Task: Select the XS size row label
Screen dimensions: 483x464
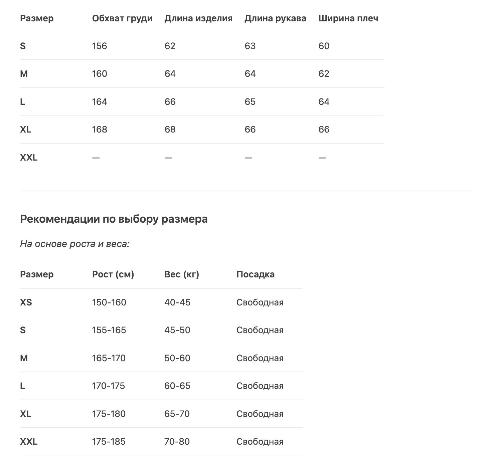Action: [x=26, y=302]
